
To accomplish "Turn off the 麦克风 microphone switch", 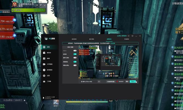I will click(x=75, y=54).
